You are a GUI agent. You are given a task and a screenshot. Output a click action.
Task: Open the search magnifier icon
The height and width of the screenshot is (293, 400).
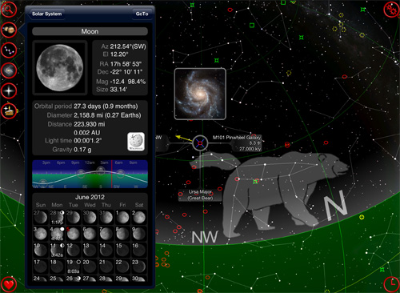click(x=9, y=10)
